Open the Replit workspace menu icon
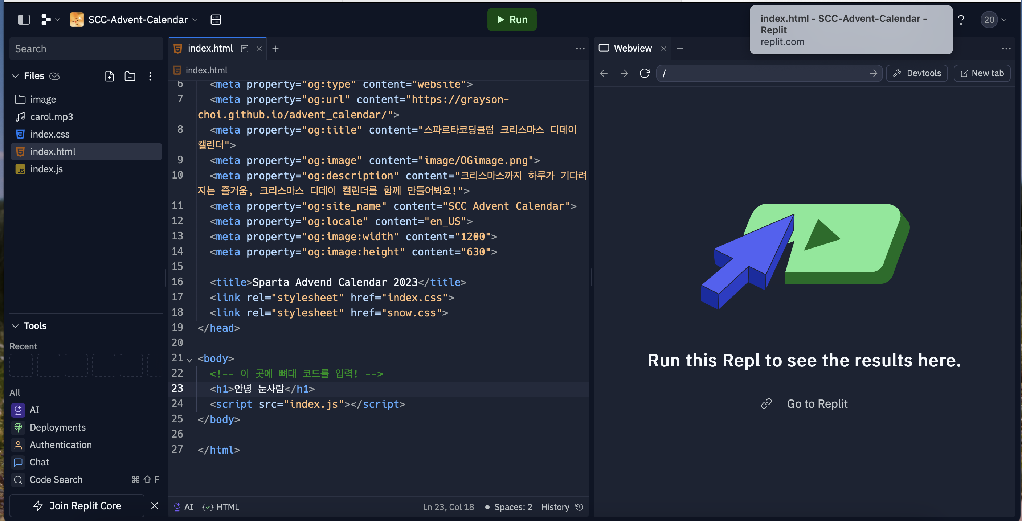The image size is (1022, 521). click(50, 20)
